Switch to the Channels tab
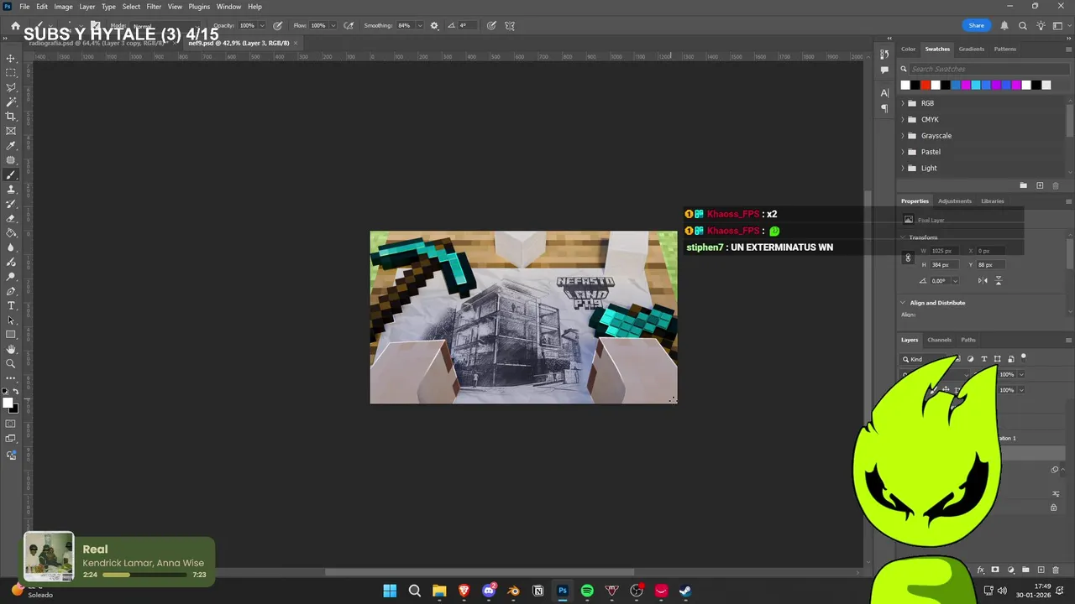This screenshot has height=604, width=1075. [939, 340]
